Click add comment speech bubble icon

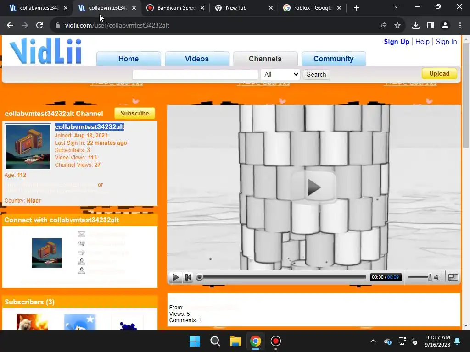click(82, 243)
